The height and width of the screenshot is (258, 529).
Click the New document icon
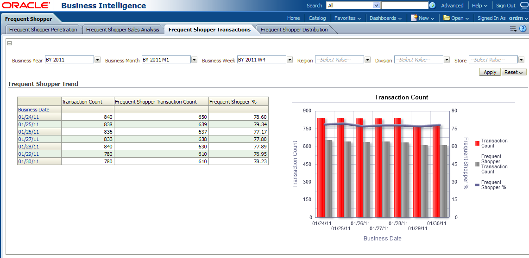tap(415, 18)
